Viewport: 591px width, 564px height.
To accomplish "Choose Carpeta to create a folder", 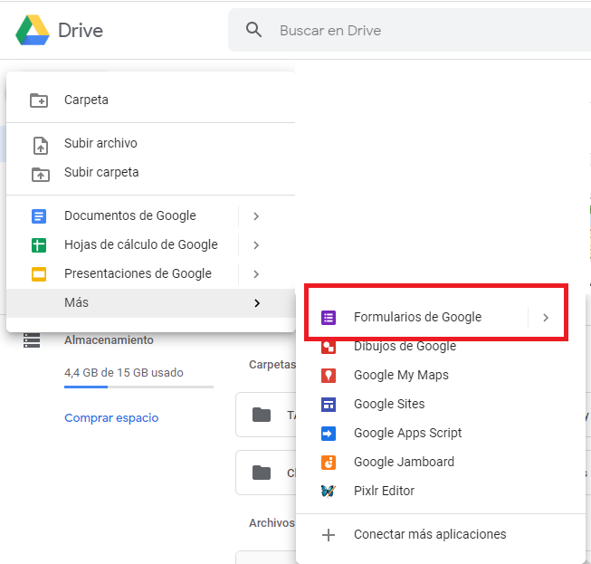I will [x=86, y=100].
